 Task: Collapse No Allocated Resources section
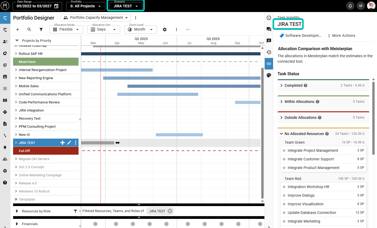pos(281,134)
